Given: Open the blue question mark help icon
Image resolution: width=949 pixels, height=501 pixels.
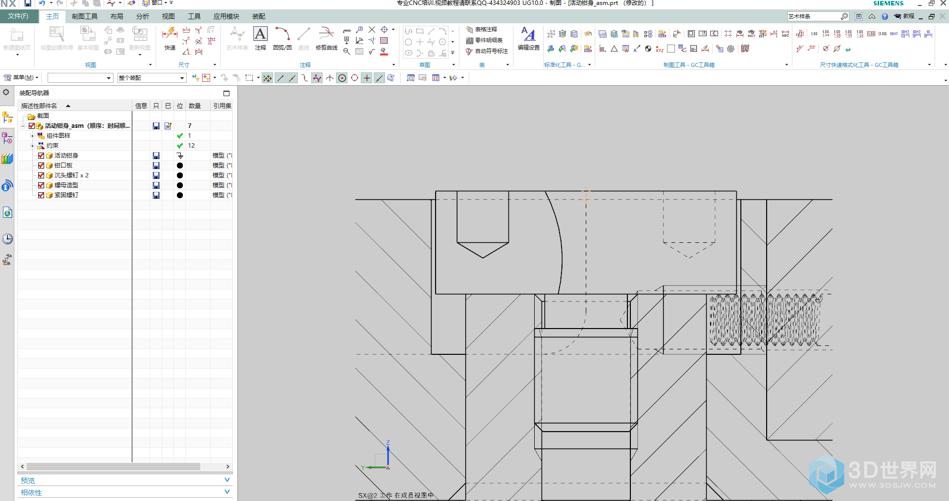Looking at the screenshot, I should pos(885,16).
